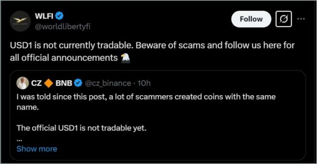Open the three-dot more options menu
Screen dimensions: 317x164
301,19
